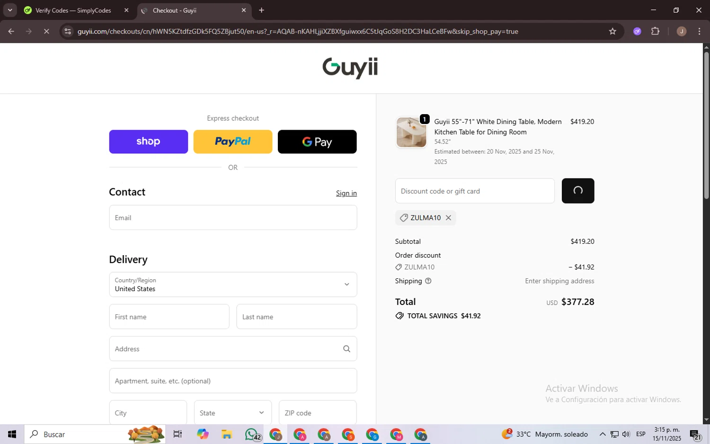Open the Chrome G profile taskbar icon

(372, 434)
